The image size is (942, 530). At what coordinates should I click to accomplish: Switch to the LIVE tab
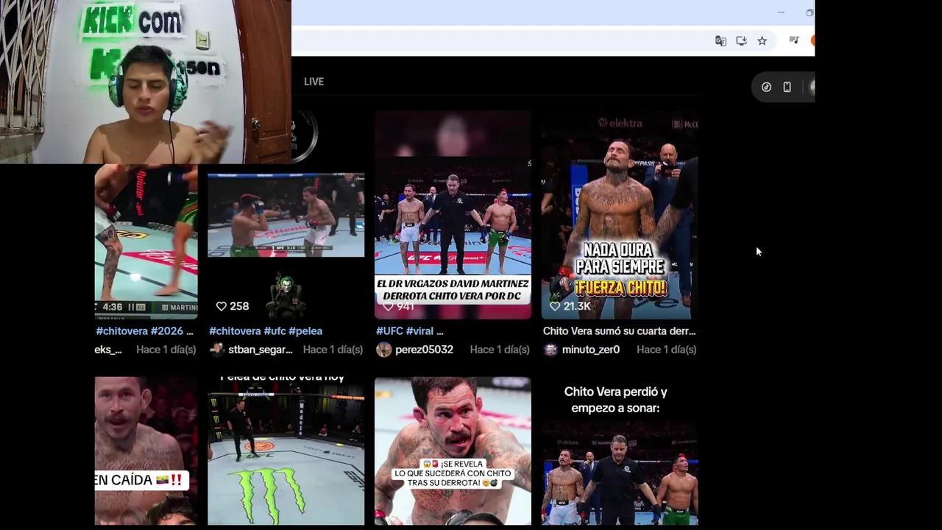pos(314,82)
